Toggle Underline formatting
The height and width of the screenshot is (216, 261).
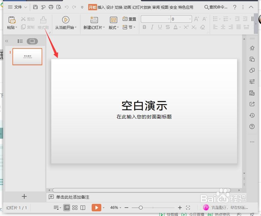coord(160,27)
